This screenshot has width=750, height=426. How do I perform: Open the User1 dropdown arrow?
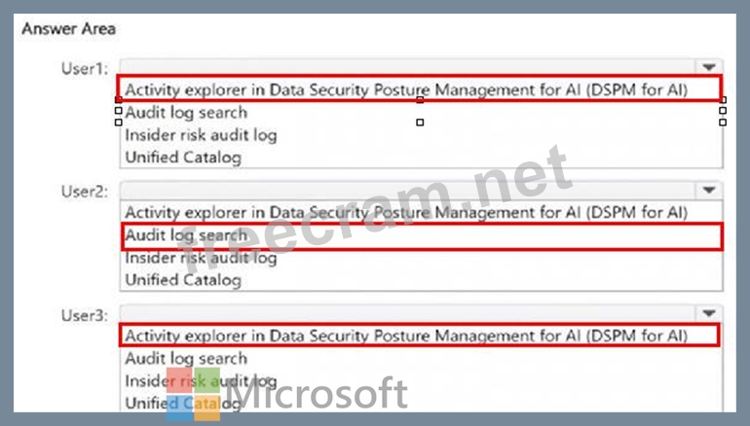coord(708,66)
